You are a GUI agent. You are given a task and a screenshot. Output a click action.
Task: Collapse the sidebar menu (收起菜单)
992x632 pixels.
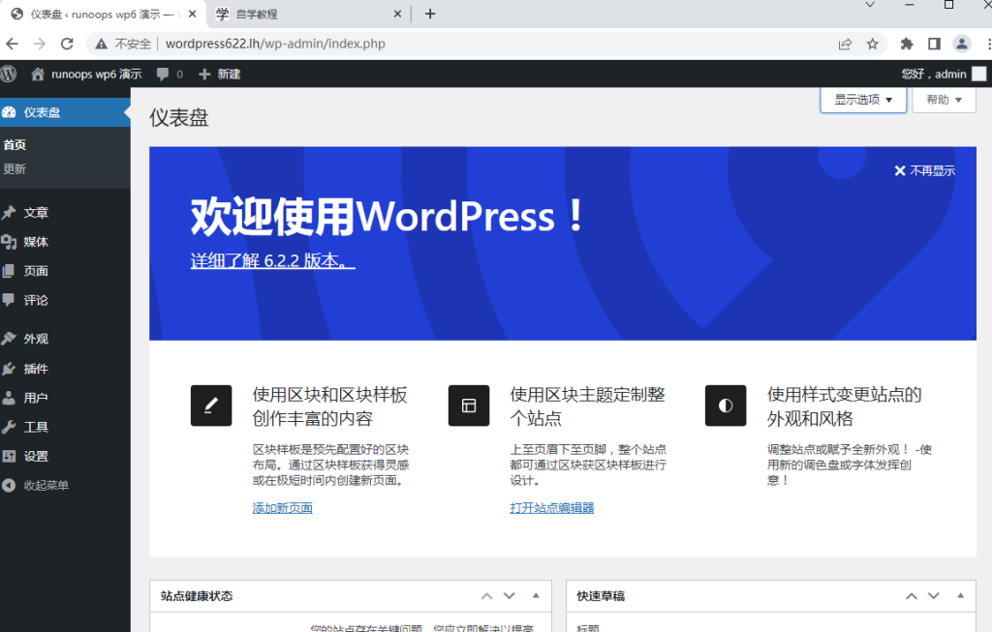(x=46, y=485)
